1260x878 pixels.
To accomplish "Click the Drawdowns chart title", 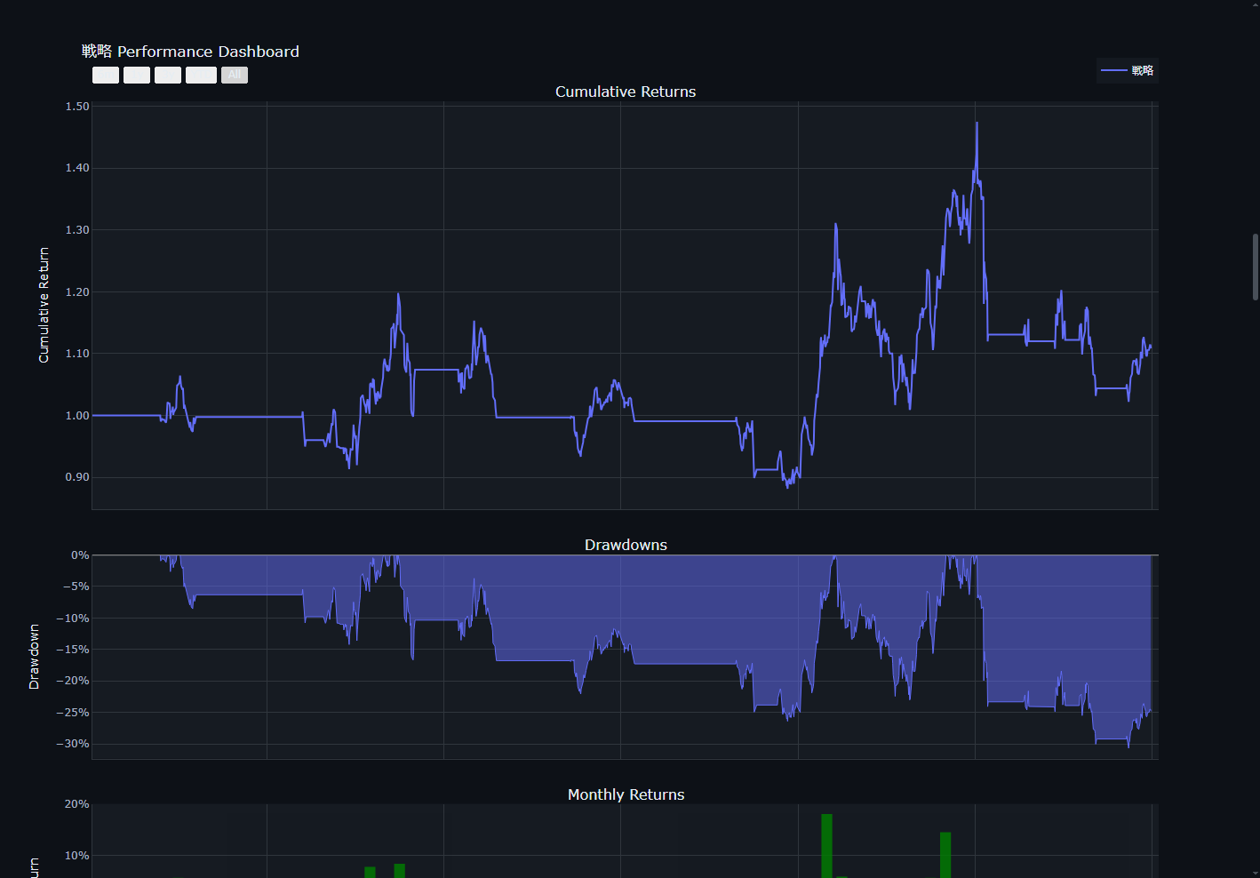I will [626, 545].
